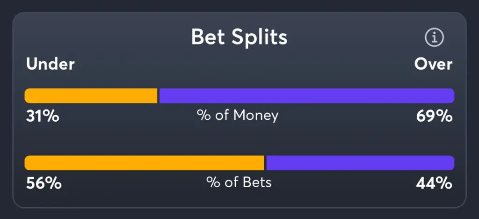
Task: Click the divider in the Bets bar
Action: tap(265, 163)
